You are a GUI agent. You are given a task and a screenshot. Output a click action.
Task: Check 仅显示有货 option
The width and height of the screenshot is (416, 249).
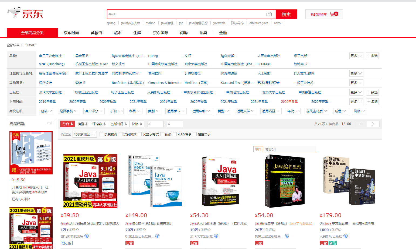140,134
